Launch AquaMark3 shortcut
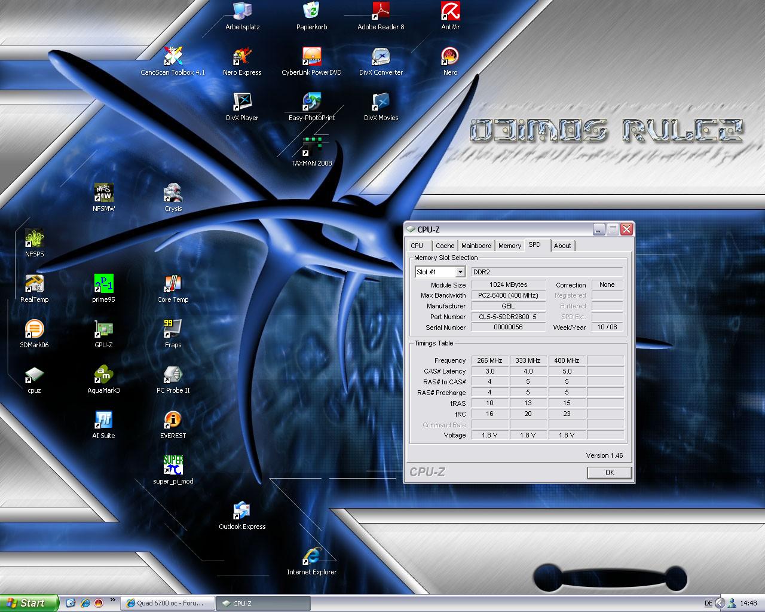The height and width of the screenshot is (612, 765). pyautogui.click(x=103, y=379)
